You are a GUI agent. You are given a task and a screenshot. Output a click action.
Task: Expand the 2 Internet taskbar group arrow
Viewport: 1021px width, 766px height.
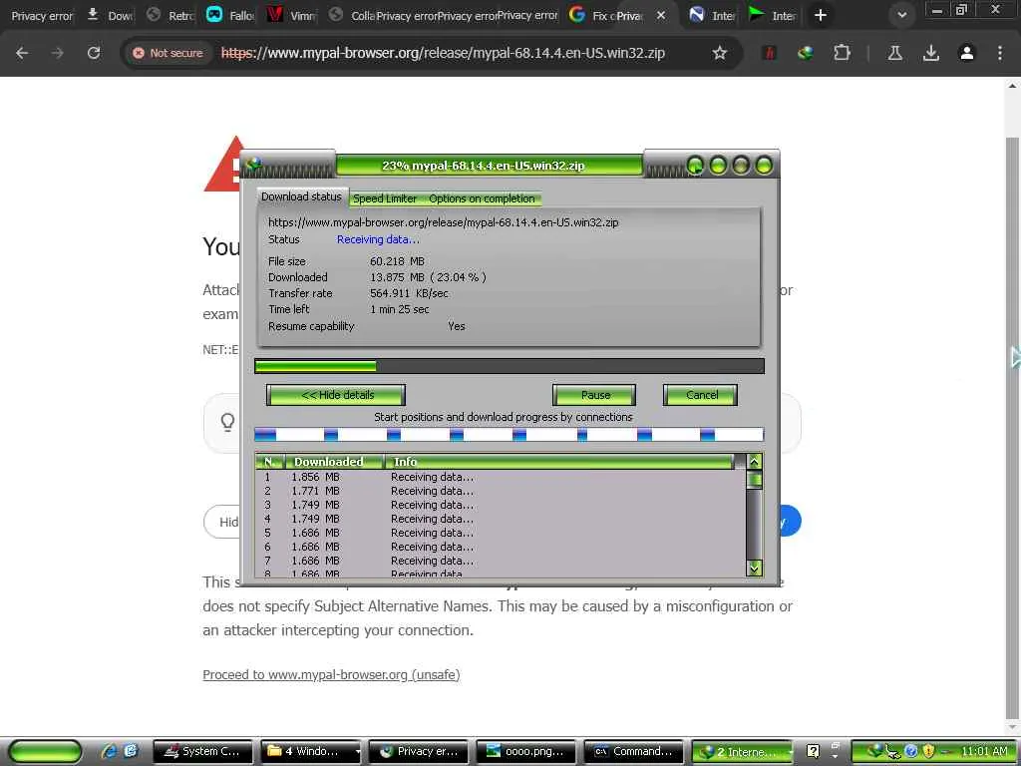790,752
